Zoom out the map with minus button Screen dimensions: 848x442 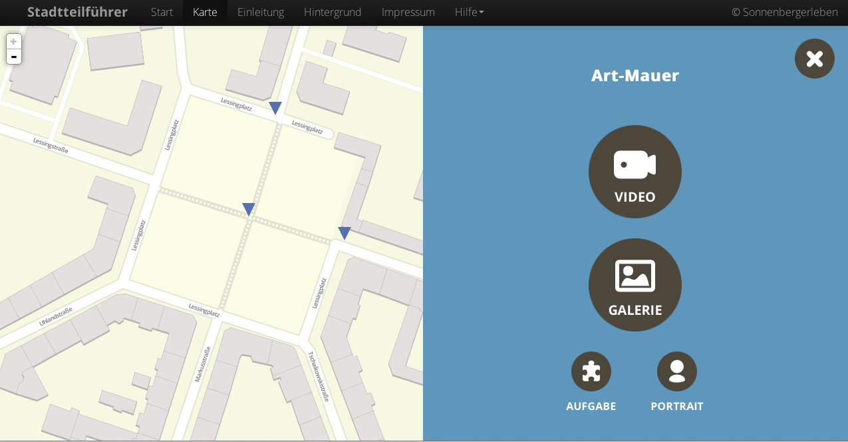pyautogui.click(x=14, y=57)
